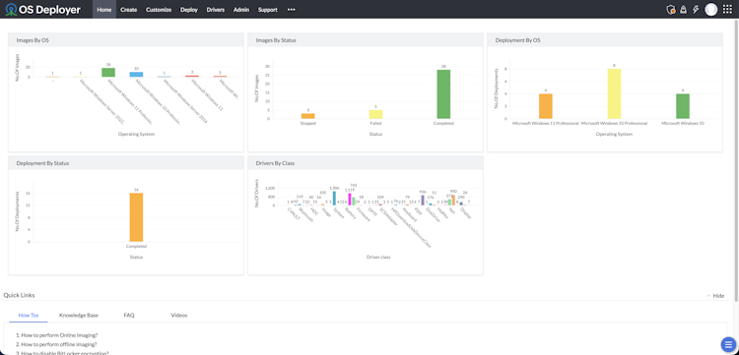Open the Create menu
Screen dimensions: 739x355
pyautogui.click(x=129, y=10)
